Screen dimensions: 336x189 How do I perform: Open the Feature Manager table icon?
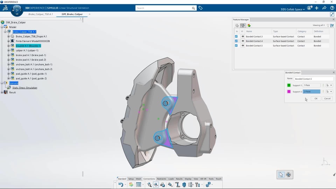139,184
